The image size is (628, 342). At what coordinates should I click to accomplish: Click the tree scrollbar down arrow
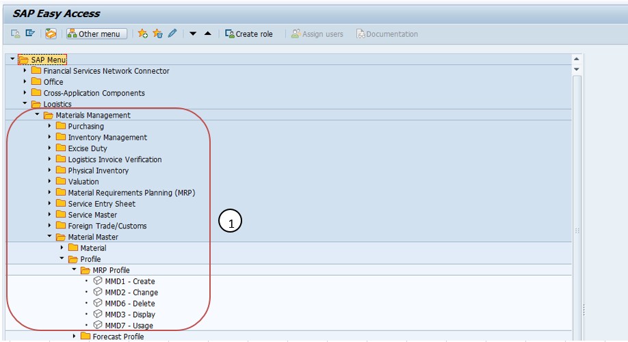point(577,69)
